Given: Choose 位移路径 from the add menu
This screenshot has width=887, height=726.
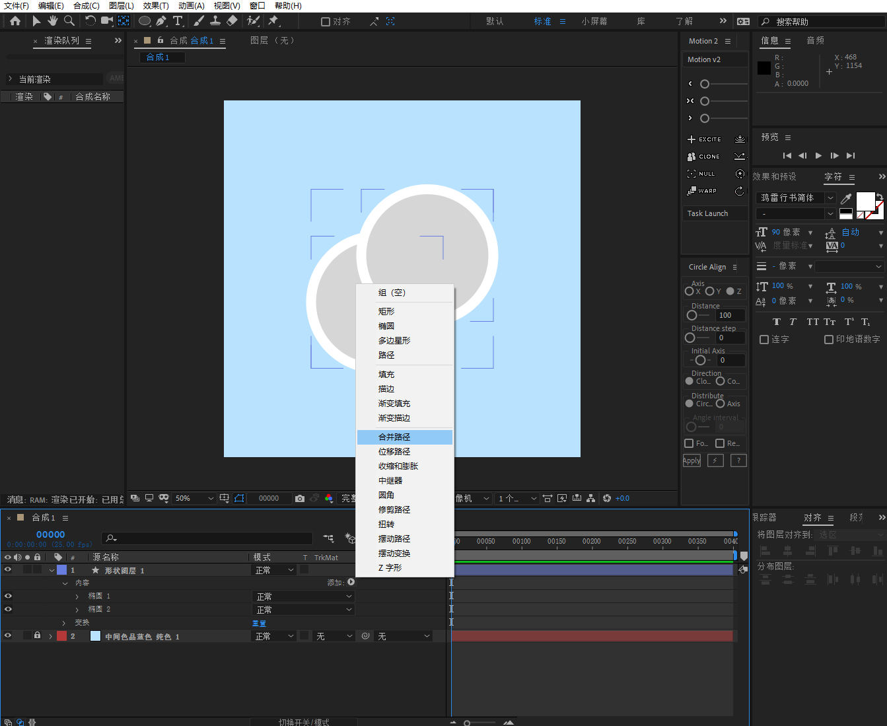Looking at the screenshot, I should click(405, 452).
